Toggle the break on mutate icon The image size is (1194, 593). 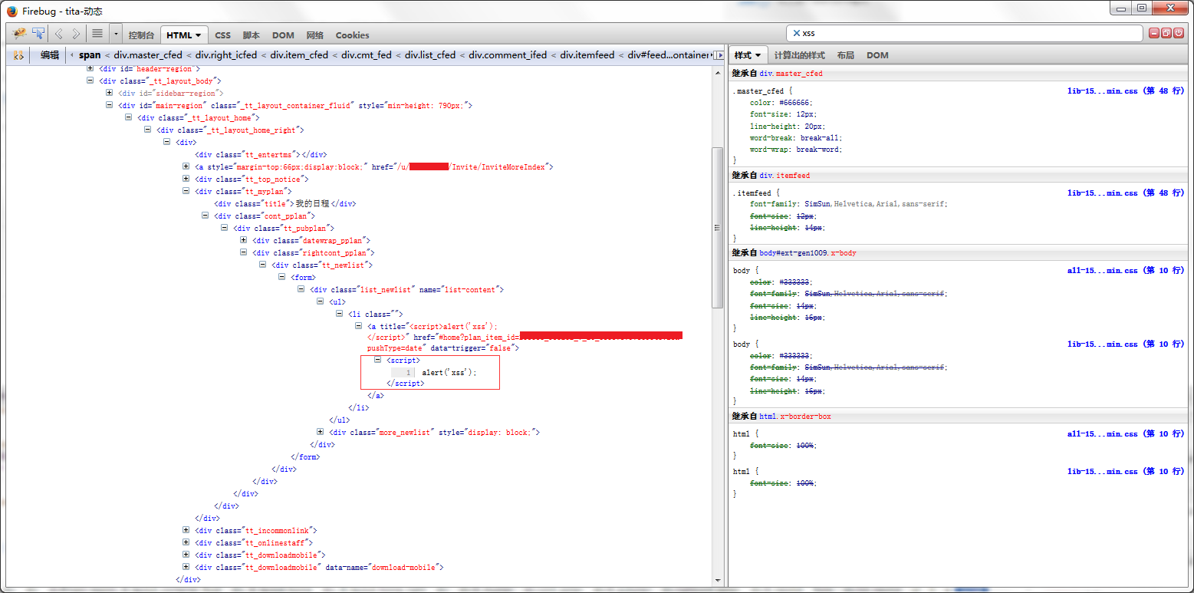tap(19, 55)
